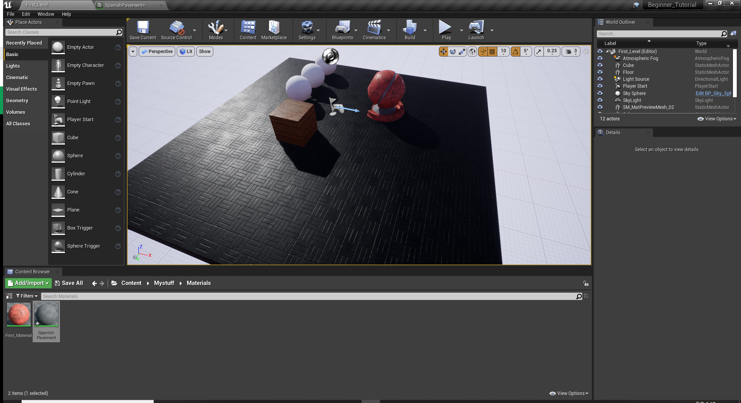Select the Spanish Pavement material thumbnail

46,315
